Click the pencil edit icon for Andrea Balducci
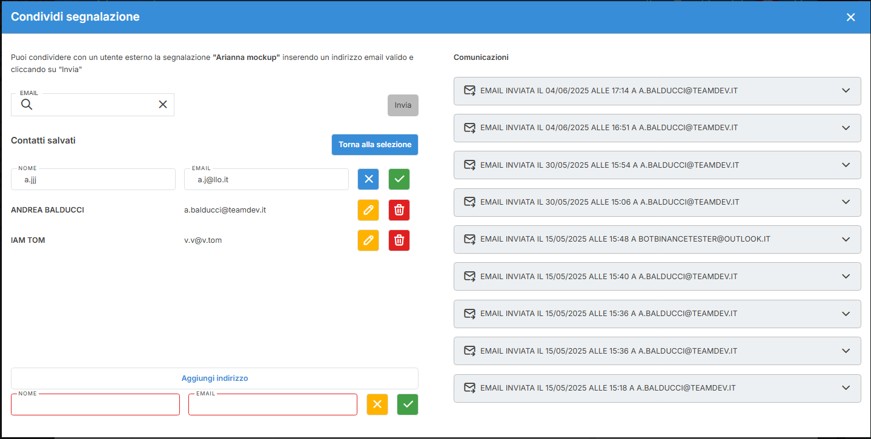 [x=368, y=210]
